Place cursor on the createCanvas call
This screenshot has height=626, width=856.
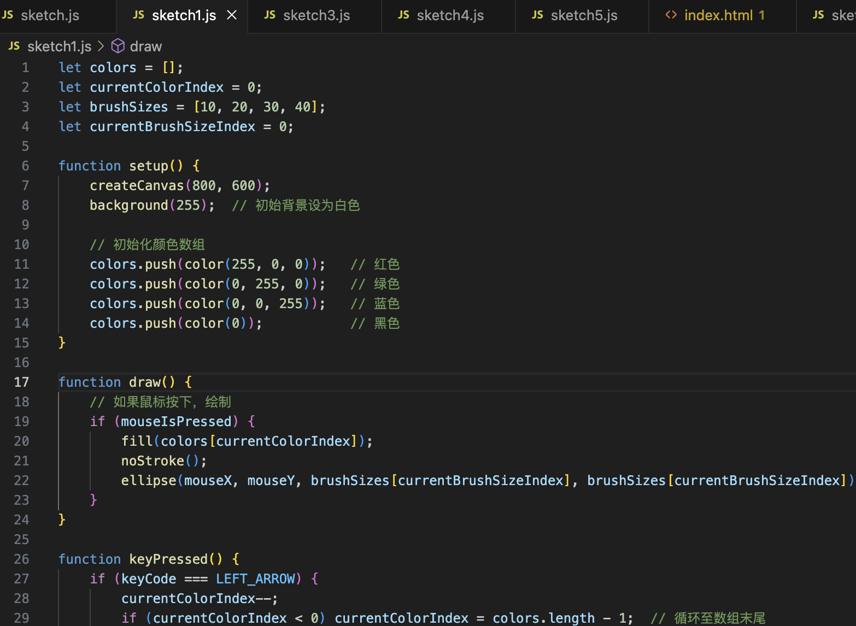137,185
